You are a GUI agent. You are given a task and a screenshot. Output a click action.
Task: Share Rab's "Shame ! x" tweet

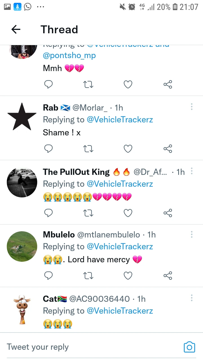pos(168,149)
